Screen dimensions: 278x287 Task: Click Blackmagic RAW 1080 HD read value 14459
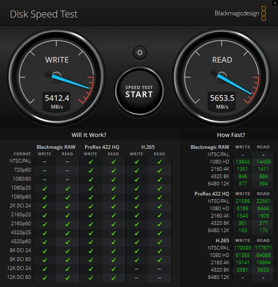[263, 162]
